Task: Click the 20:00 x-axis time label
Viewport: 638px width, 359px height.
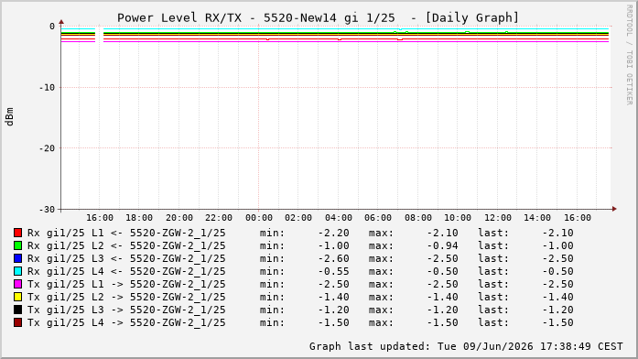Action: [x=179, y=218]
